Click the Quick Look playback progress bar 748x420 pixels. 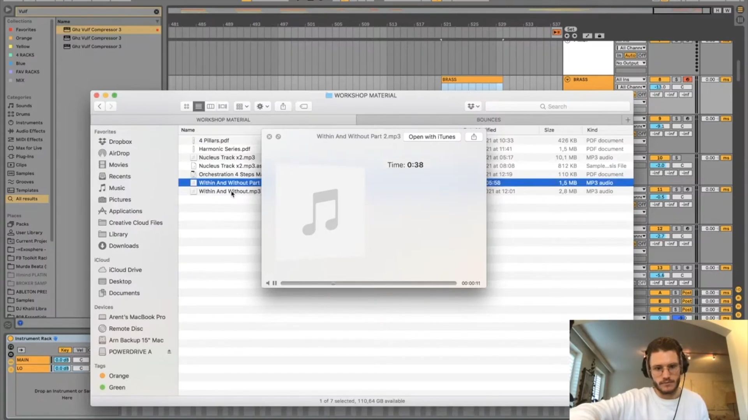point(368,283)
